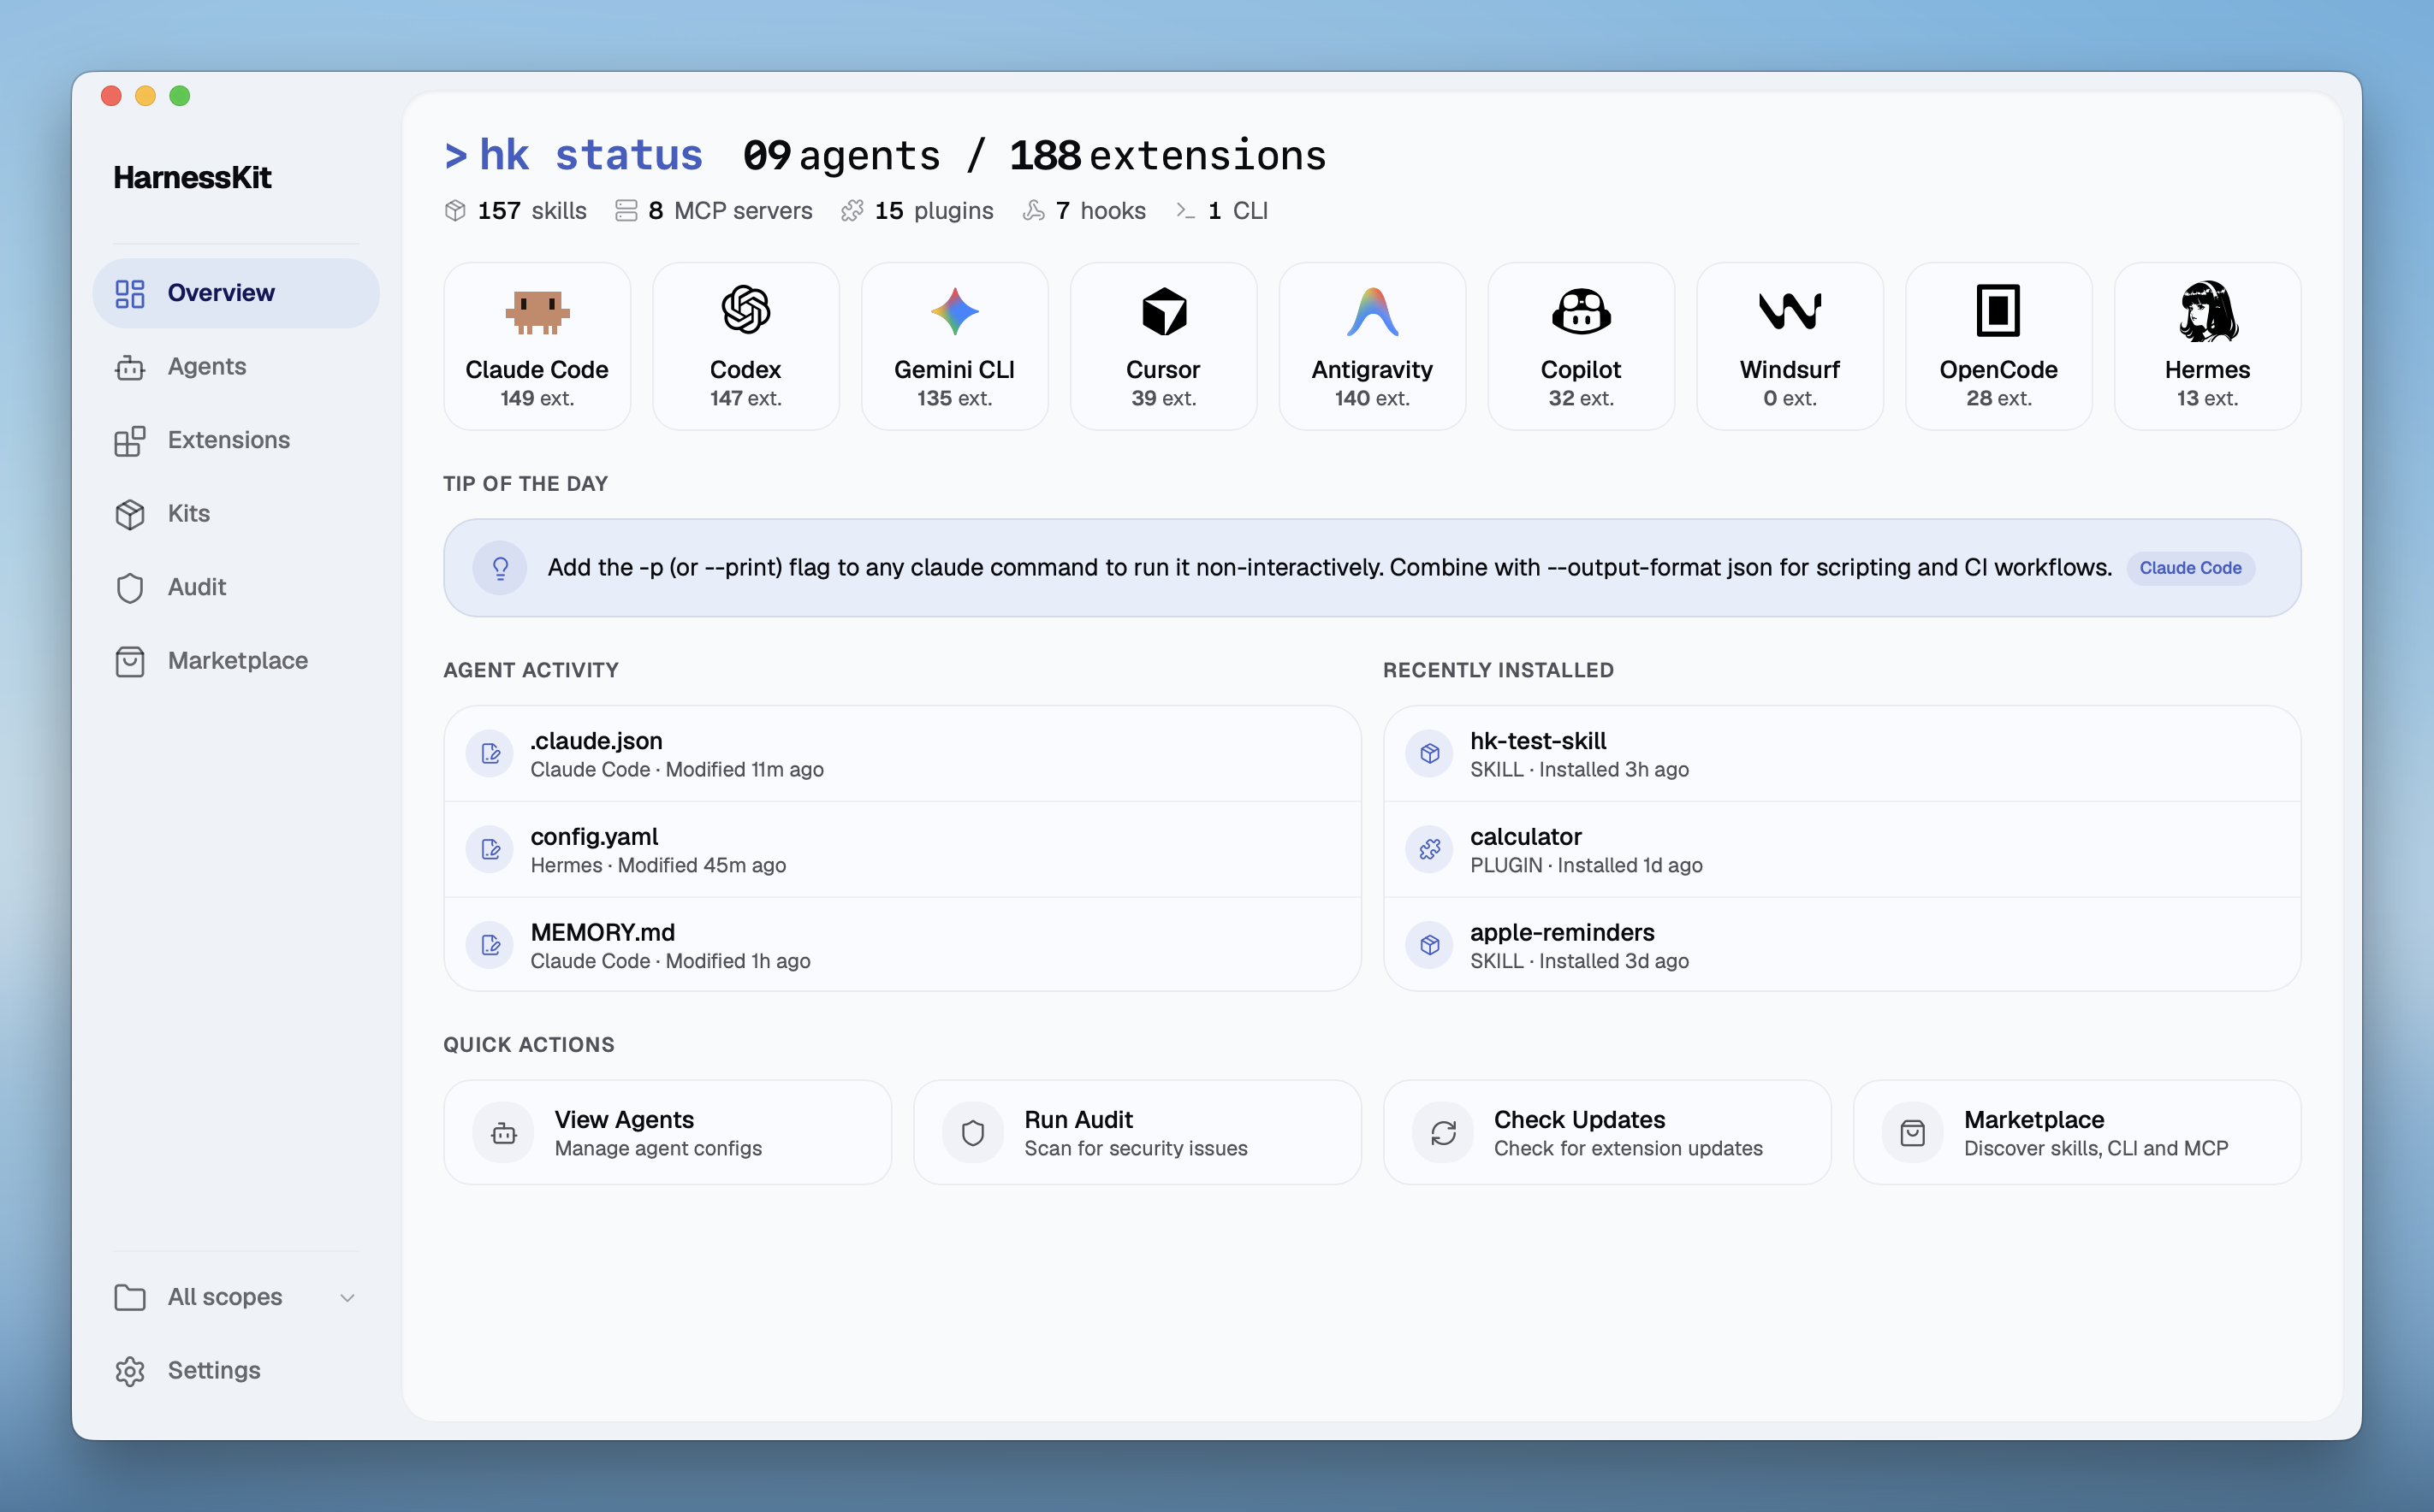
Task: Open the hk-test-skill recently installed name
Action: coord(1539,741)
